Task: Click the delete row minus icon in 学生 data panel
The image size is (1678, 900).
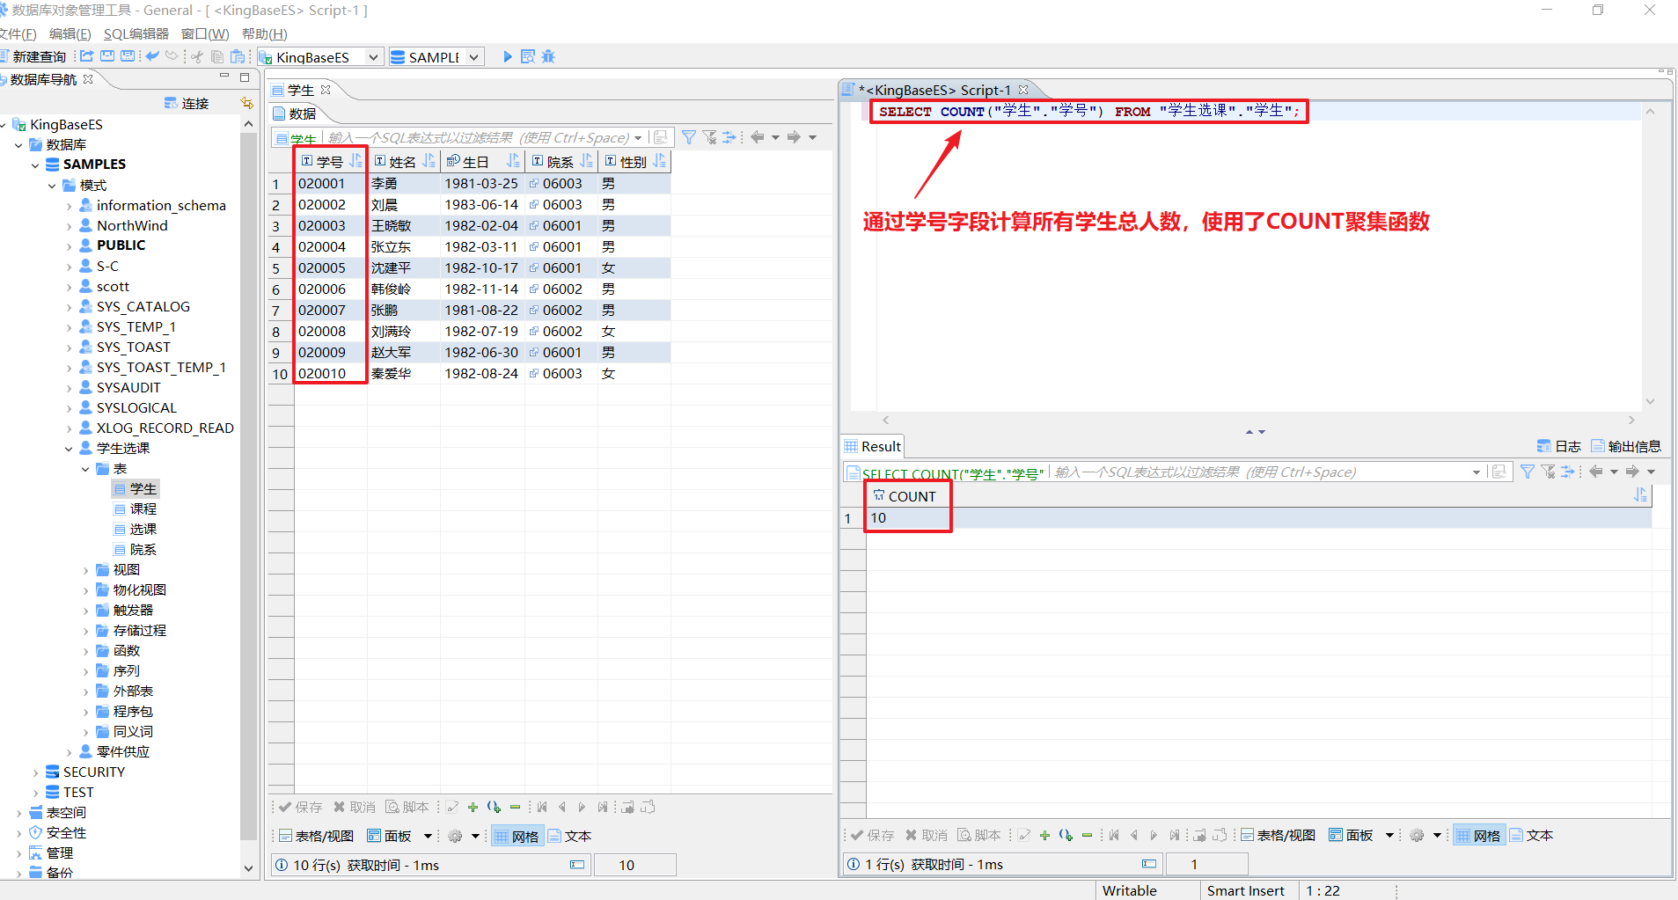Action: pos(515,807)
